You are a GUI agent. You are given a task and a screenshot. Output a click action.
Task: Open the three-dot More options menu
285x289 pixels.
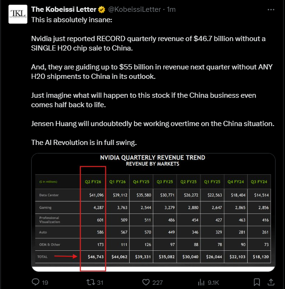[x=271, y=9]
